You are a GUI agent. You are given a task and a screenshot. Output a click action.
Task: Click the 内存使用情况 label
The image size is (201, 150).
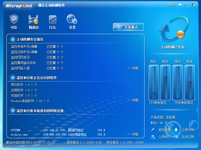[x=184, y=103]
